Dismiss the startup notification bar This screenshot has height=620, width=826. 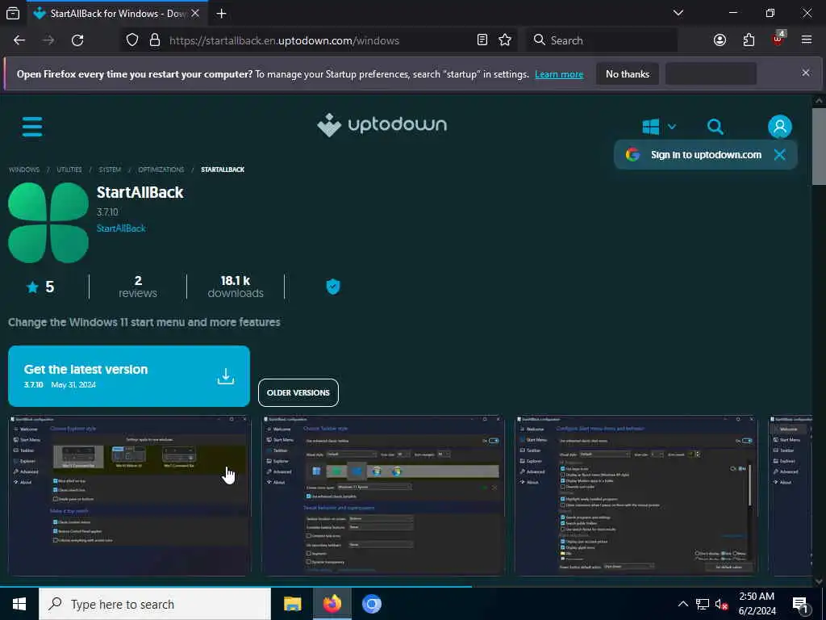[806, 73]
